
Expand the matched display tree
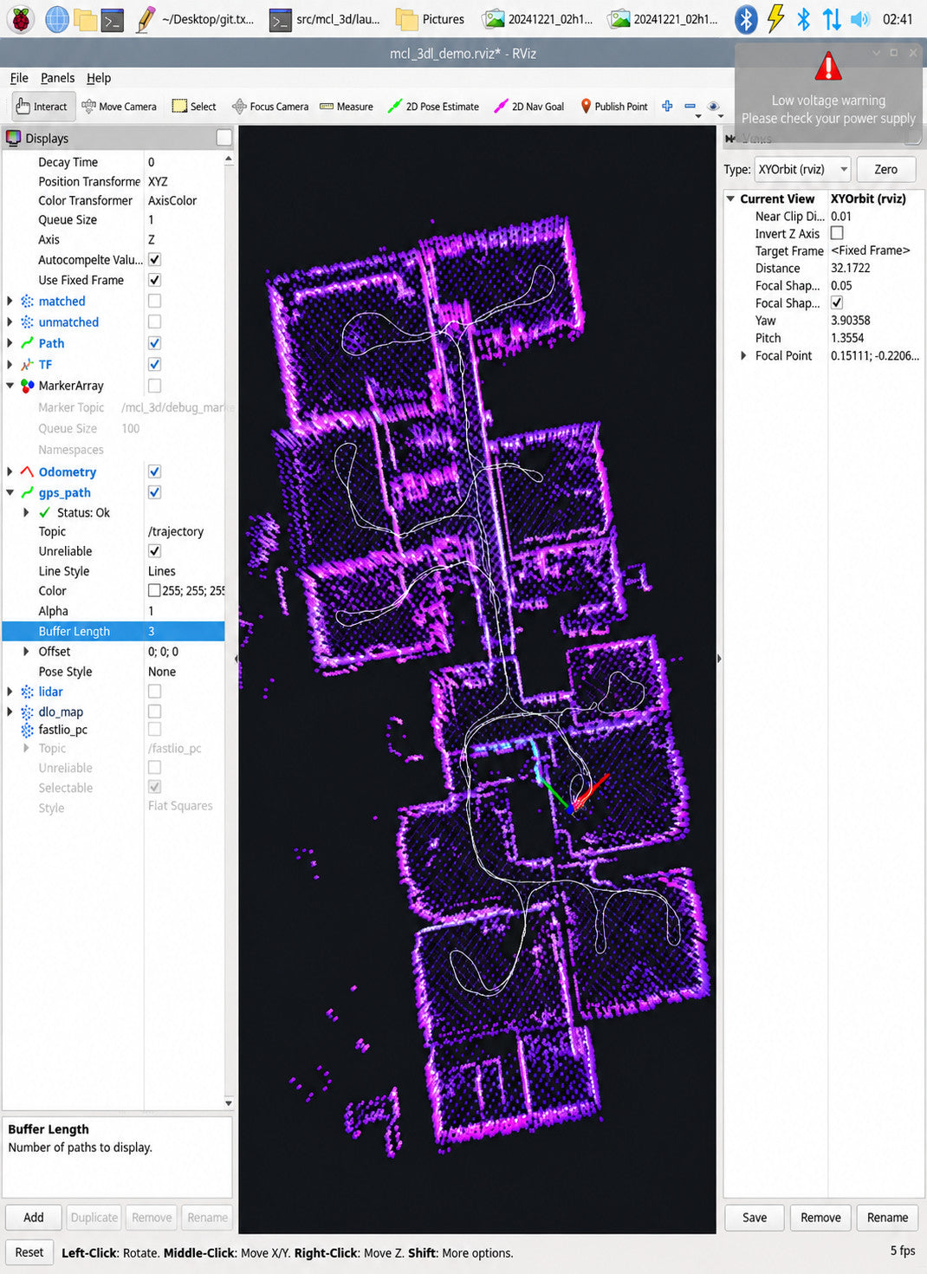(x=10, y=301)
